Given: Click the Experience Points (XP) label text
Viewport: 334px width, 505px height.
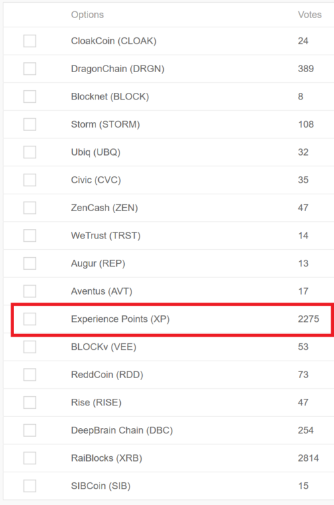Looking at the screenshot, I should 120,319.
